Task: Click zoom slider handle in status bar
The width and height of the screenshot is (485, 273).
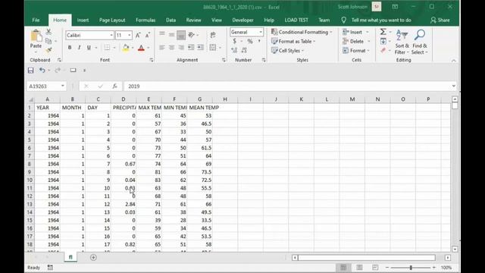Action: click(x=411, y=268)
